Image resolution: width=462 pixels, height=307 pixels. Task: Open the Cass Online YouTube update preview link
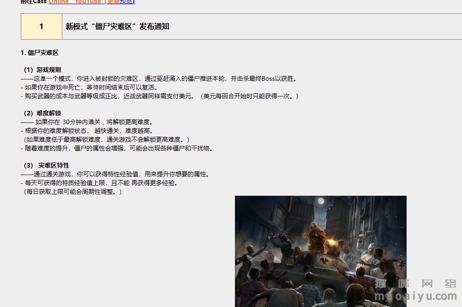point(92,1)
